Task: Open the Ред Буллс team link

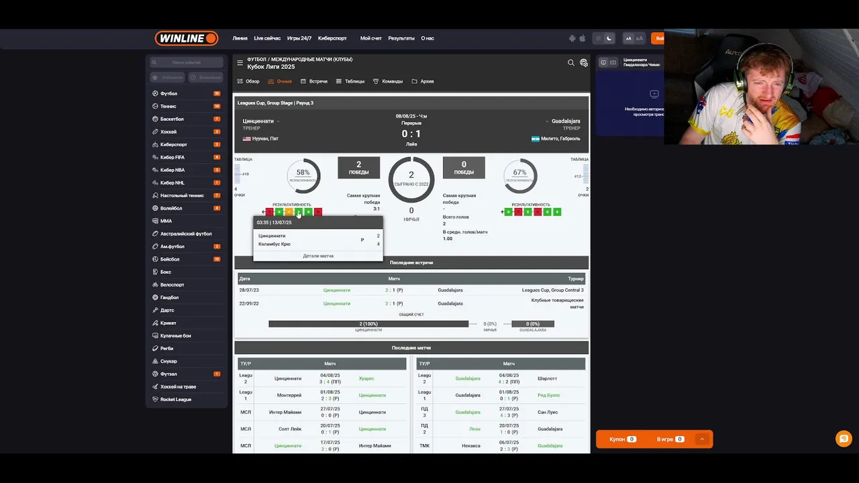Action: tap(549, 395)
